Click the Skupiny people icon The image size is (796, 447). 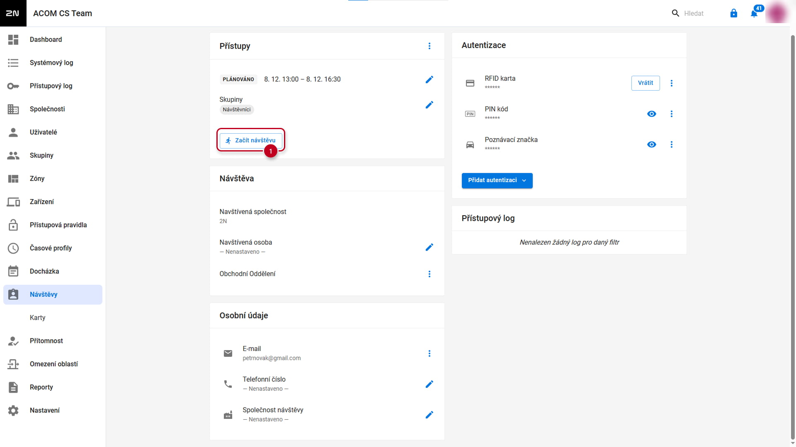pos(13,156)
